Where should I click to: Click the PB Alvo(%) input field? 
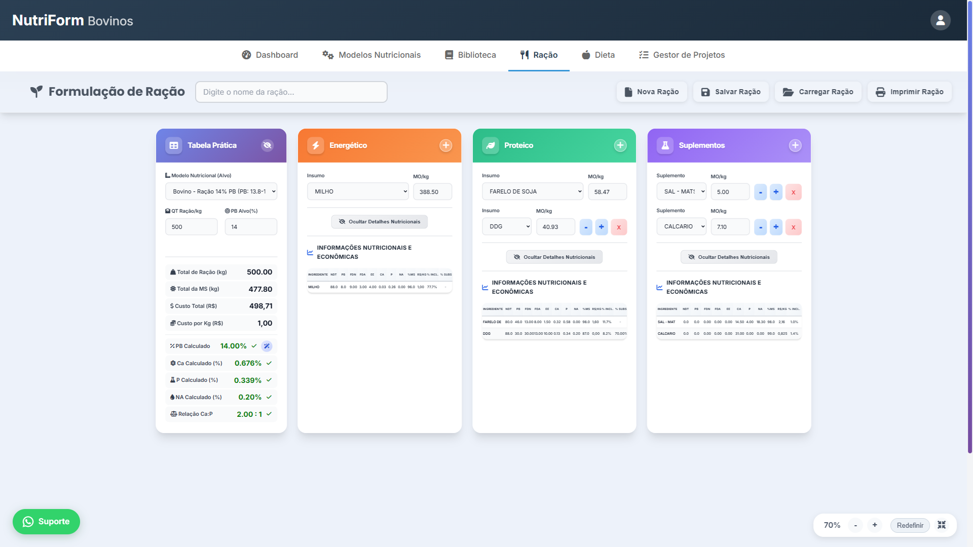coord(251,227)
